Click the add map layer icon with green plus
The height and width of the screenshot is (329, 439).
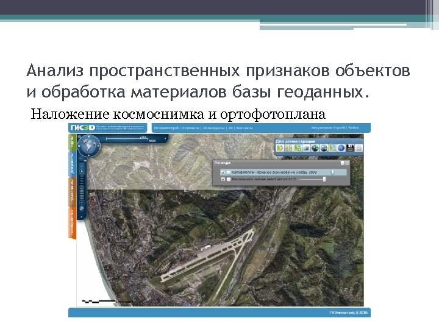298,147
